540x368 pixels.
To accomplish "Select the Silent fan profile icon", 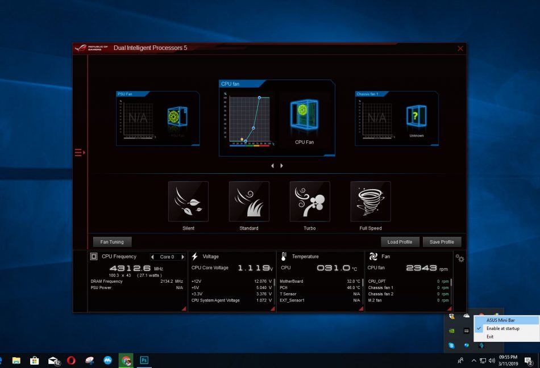I will (188, 201).
